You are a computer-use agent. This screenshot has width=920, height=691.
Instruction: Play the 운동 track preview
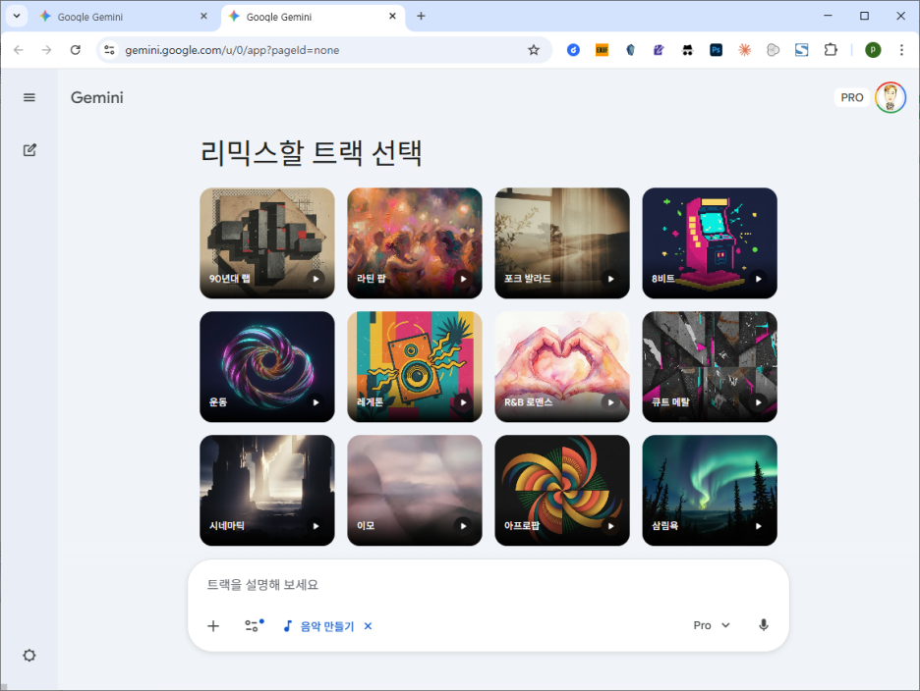316,402
